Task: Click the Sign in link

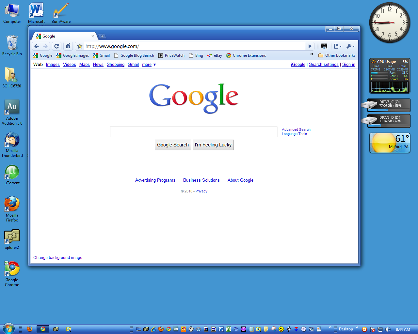Action: pyautogui.click(x=348, y=65)
